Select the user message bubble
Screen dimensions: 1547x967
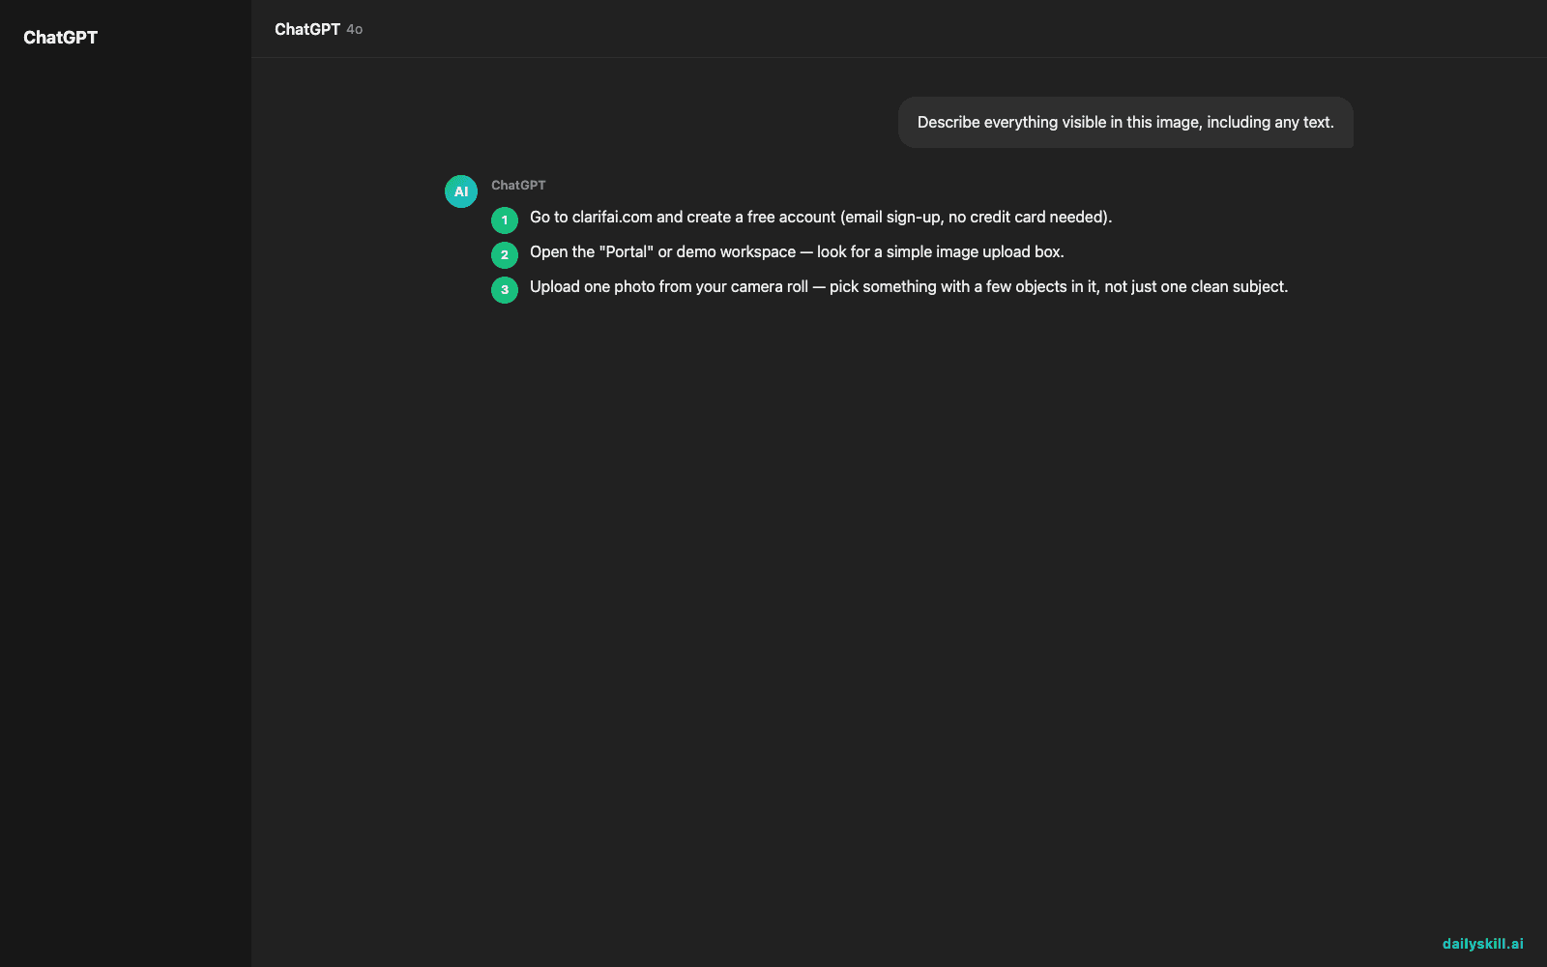click(x=1125, y=122)
